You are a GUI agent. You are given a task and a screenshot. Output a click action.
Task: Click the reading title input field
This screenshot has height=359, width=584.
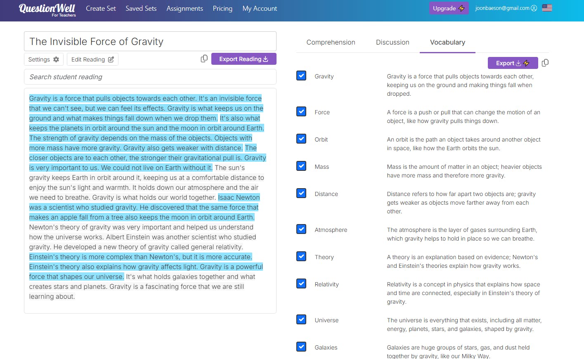(x=150, y=41)
